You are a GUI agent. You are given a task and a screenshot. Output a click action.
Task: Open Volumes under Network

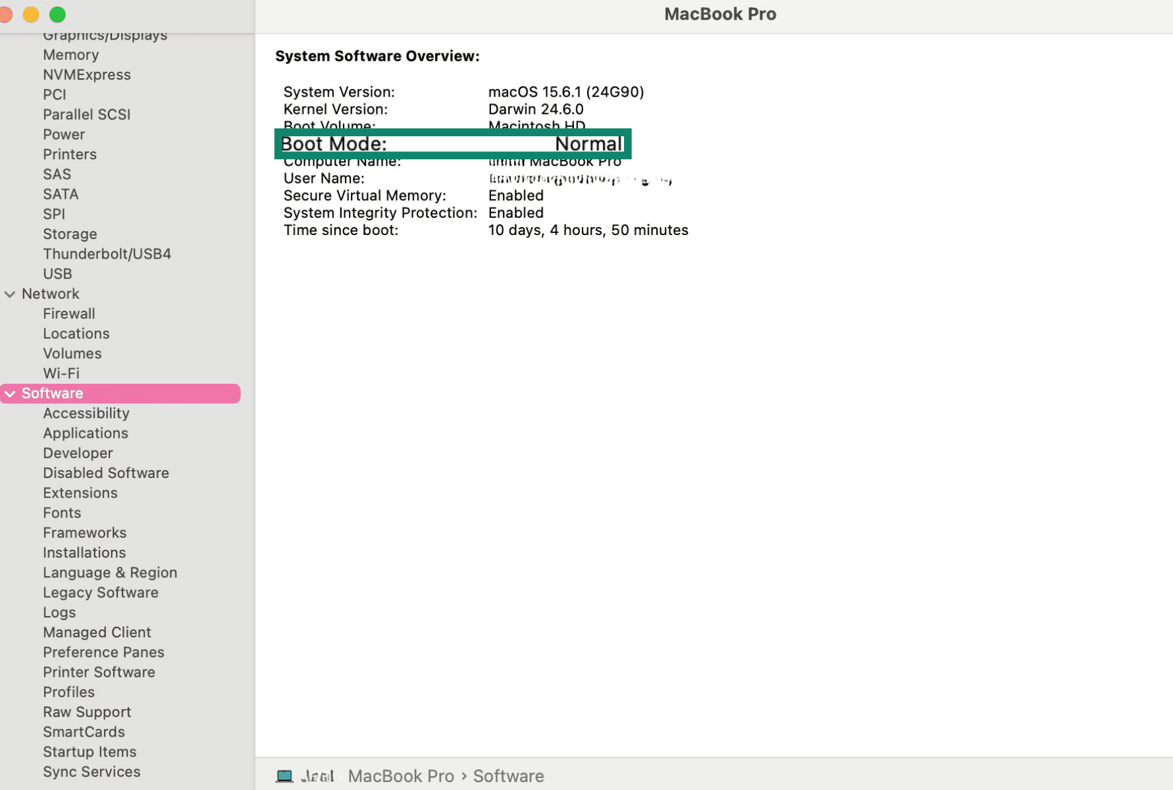pos(72,354)
